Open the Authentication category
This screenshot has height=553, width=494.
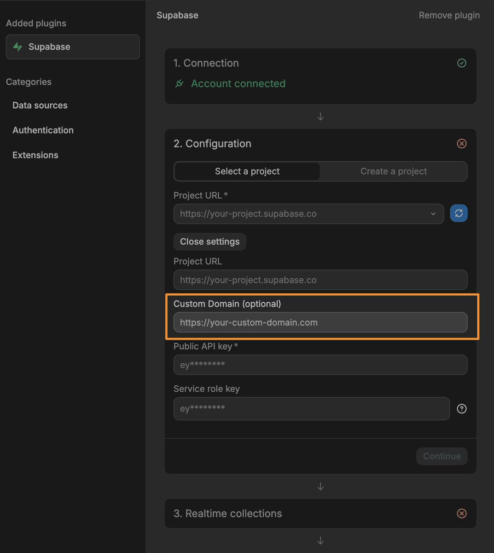tap(43, 130)
